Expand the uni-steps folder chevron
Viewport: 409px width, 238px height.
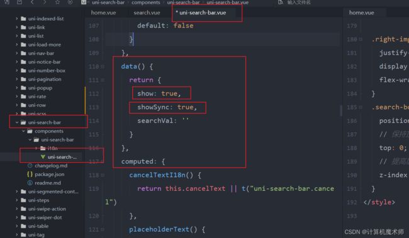coord(17,200)
